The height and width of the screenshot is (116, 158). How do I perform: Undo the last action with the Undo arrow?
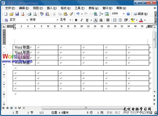coord(78,14)
